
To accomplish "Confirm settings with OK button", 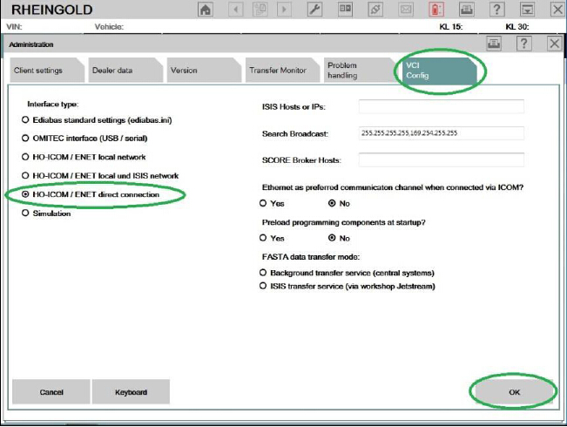I will [514, 392].
